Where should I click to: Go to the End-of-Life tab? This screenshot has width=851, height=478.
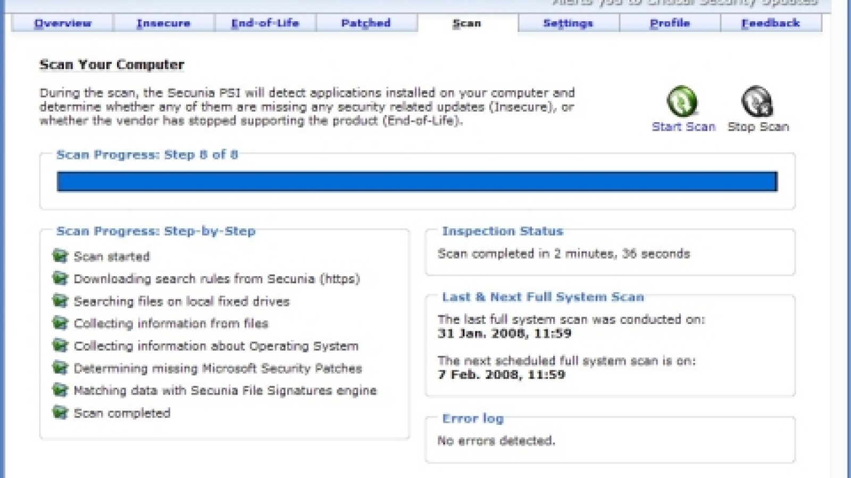265,23
